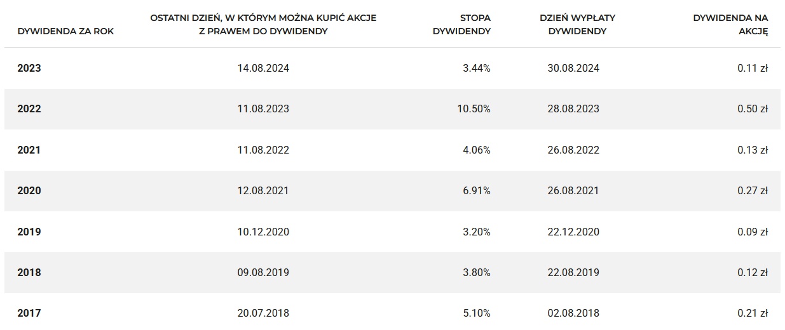Click the 0.09 zł dividend per share

(x=753, y=232)
